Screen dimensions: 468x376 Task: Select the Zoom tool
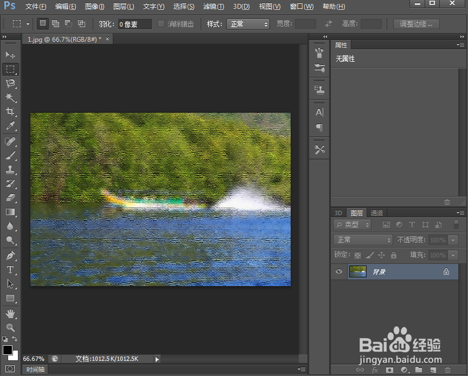[10, 327]
